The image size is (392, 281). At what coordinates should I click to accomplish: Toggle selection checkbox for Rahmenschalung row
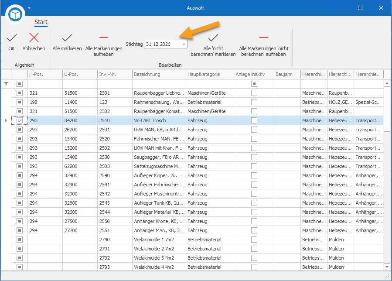[20, 102]
